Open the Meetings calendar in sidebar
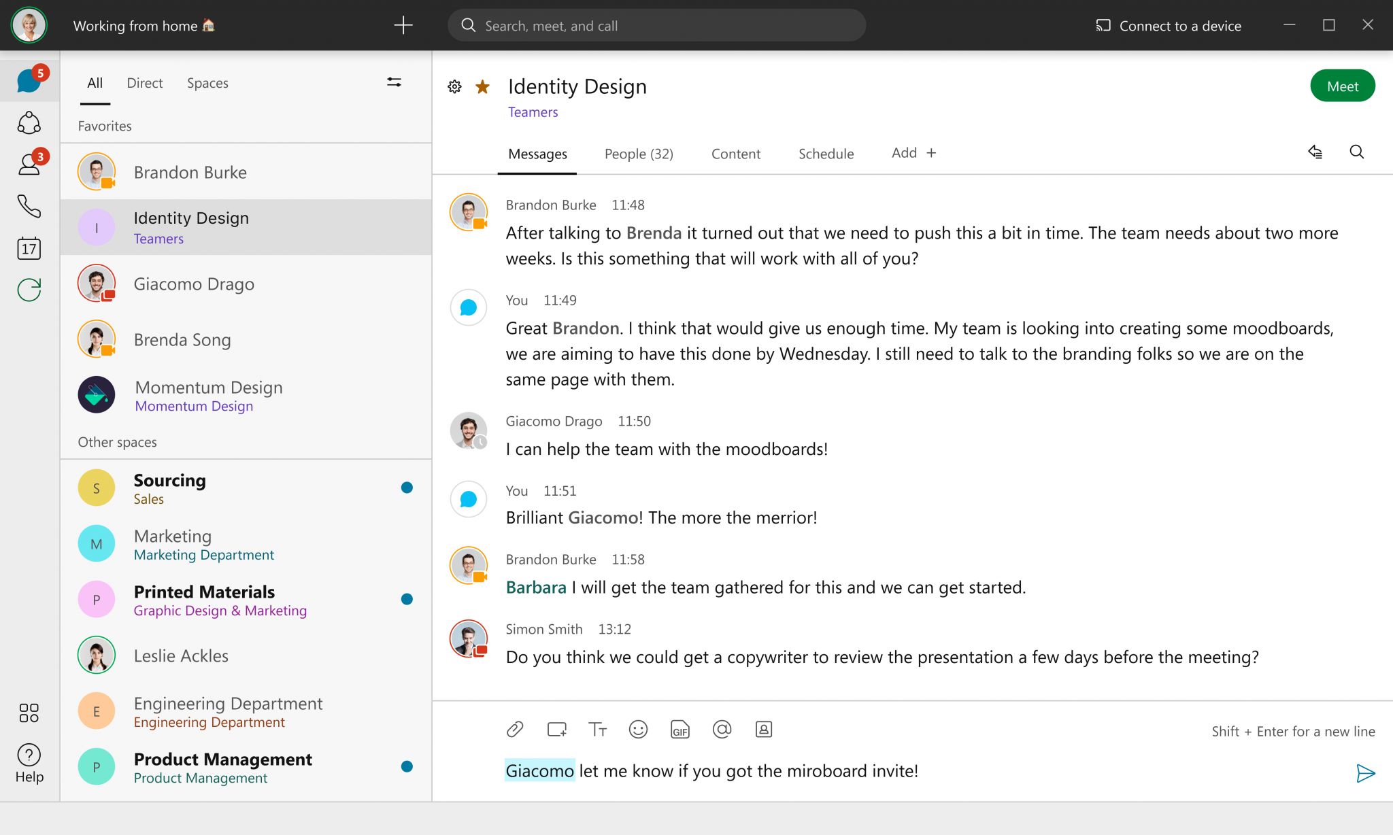The image size is (1393, 835). point(29,248)
